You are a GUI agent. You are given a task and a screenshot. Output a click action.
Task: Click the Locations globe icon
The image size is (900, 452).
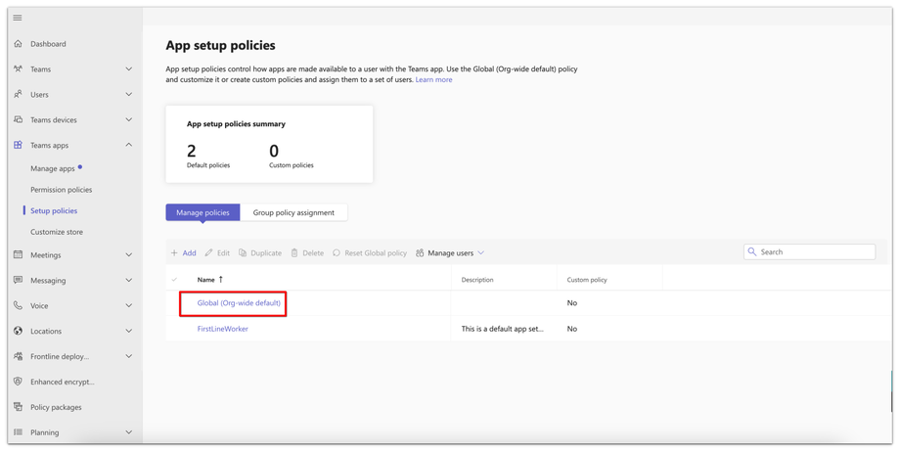coord(18,332)
